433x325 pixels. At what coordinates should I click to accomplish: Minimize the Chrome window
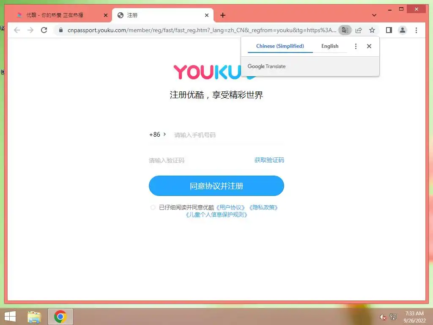pyautogui.click(x=389, y=9)
